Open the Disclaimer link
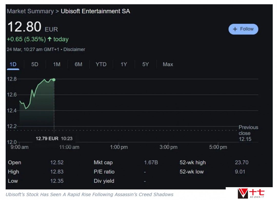 coord(74,49)
